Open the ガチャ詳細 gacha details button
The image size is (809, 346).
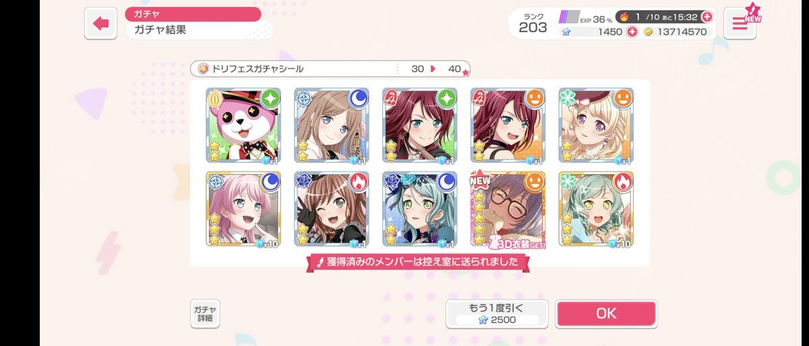tap(204, 314)
